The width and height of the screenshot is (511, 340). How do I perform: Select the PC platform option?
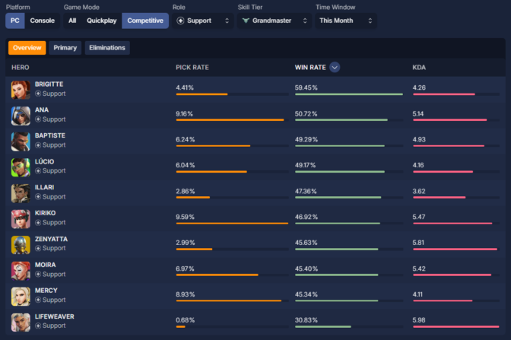point(15,21)
